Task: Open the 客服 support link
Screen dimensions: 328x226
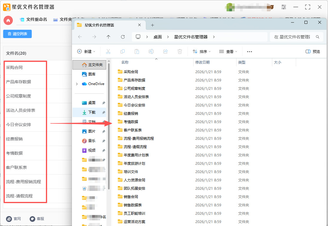Action: [37, 219]
